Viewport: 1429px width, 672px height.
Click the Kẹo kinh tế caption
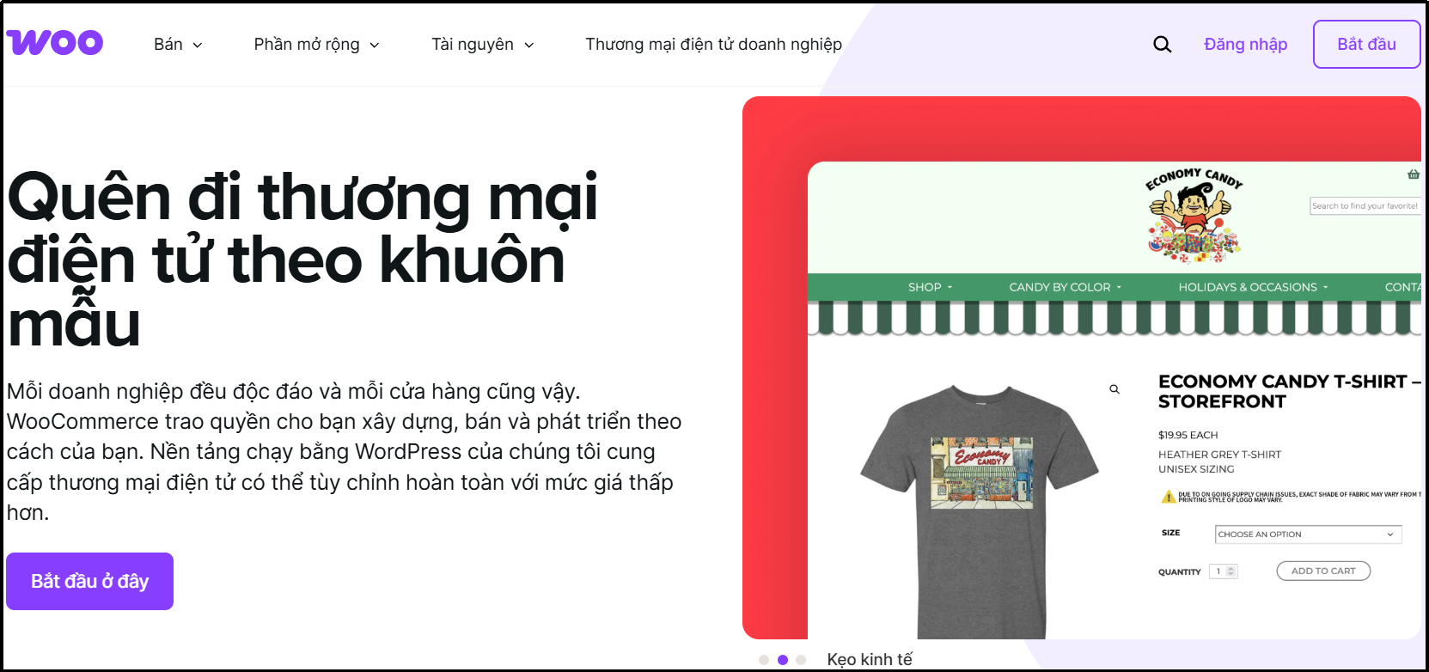870,659
